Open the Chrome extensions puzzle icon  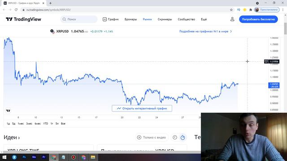[x=251, y=10]
